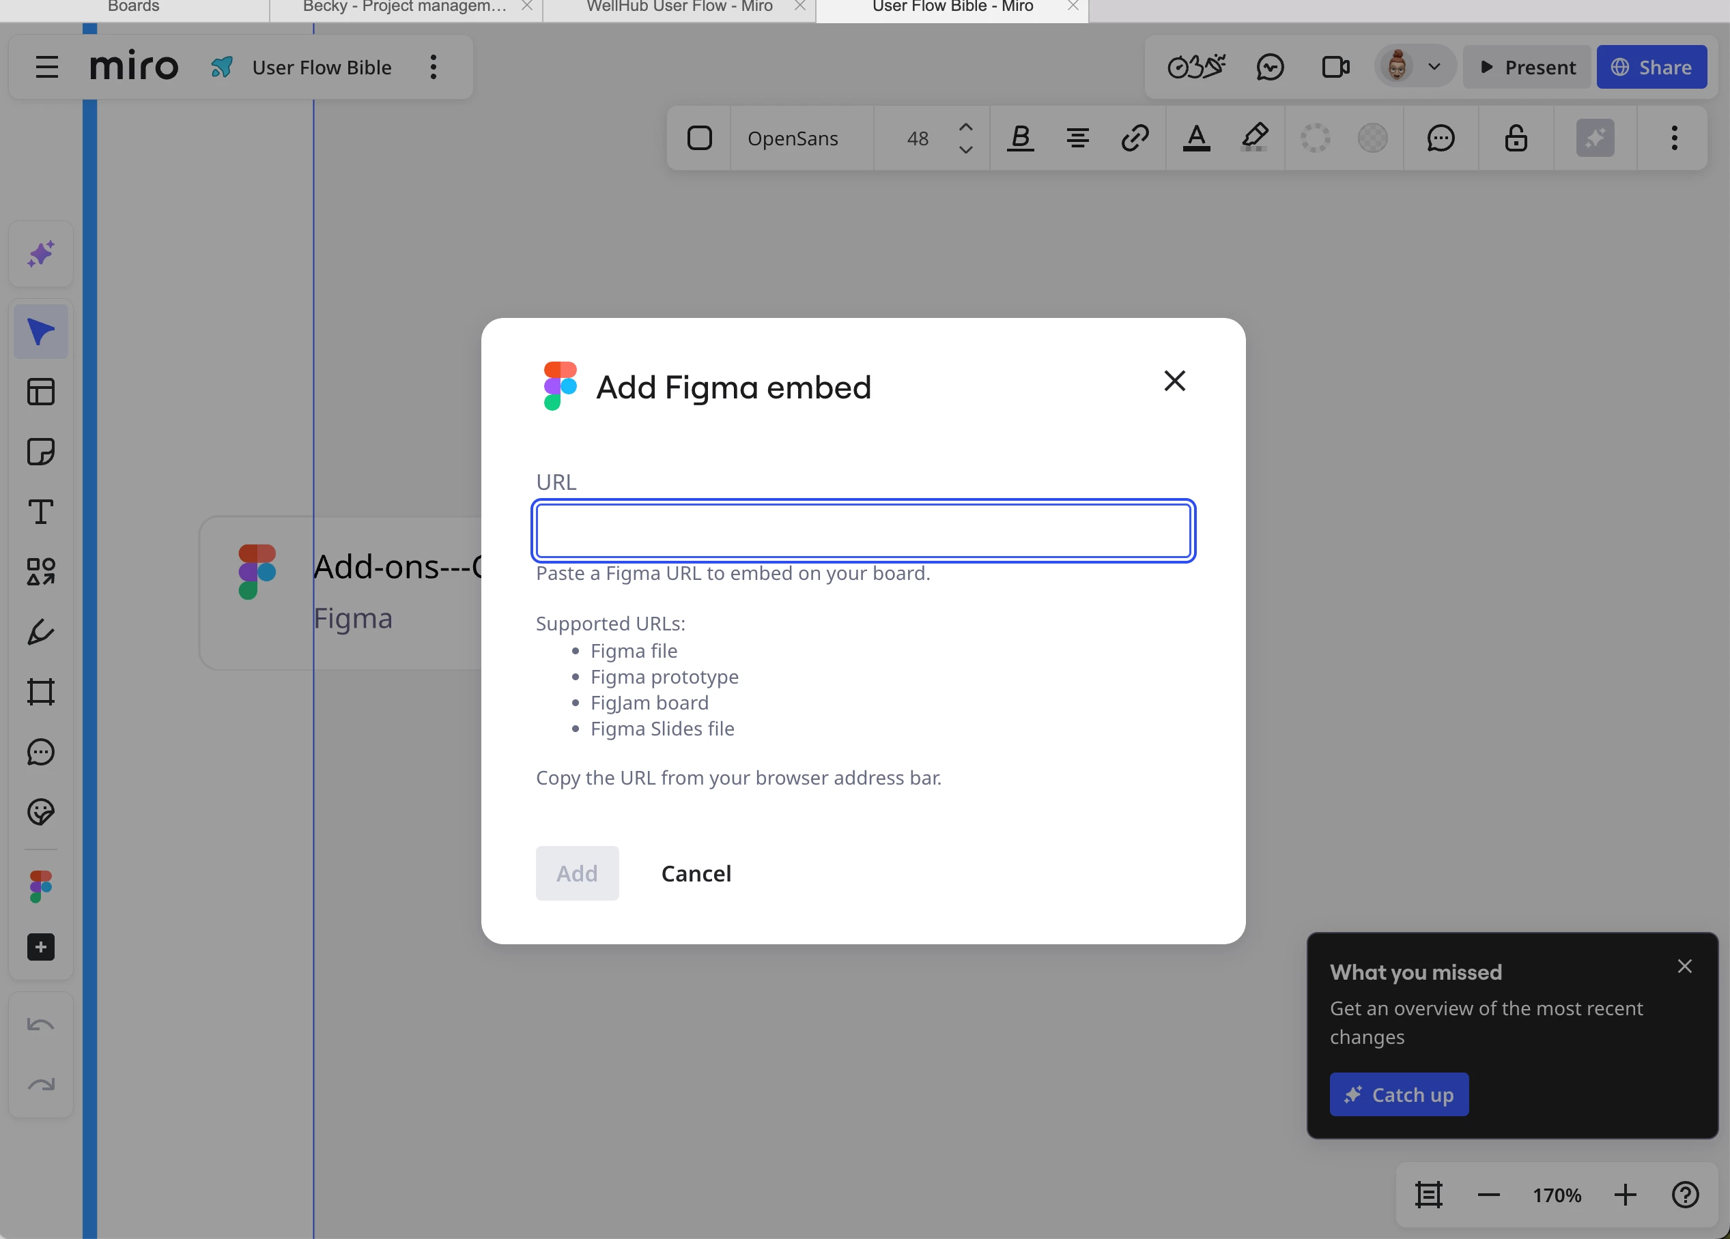Switch to WellHub User Flow tab
The width and height of the screenshot is (1730, 1239).
coord(679,8)
